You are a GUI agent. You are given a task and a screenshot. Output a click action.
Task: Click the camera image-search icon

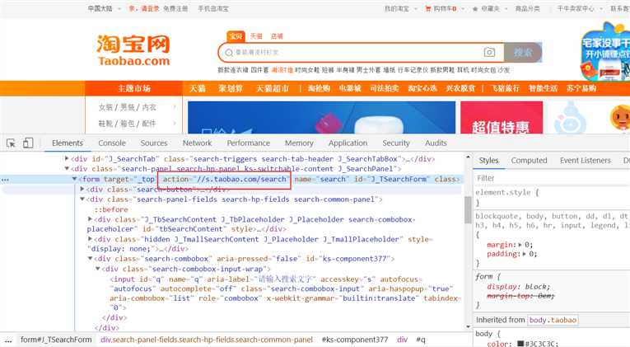point(489,52)
